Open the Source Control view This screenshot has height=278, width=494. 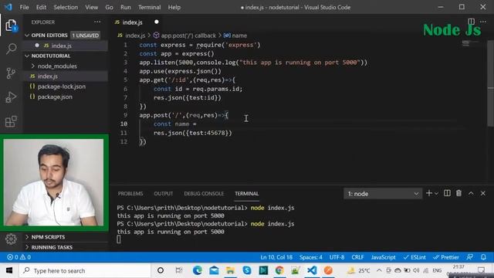coord(11,73)
